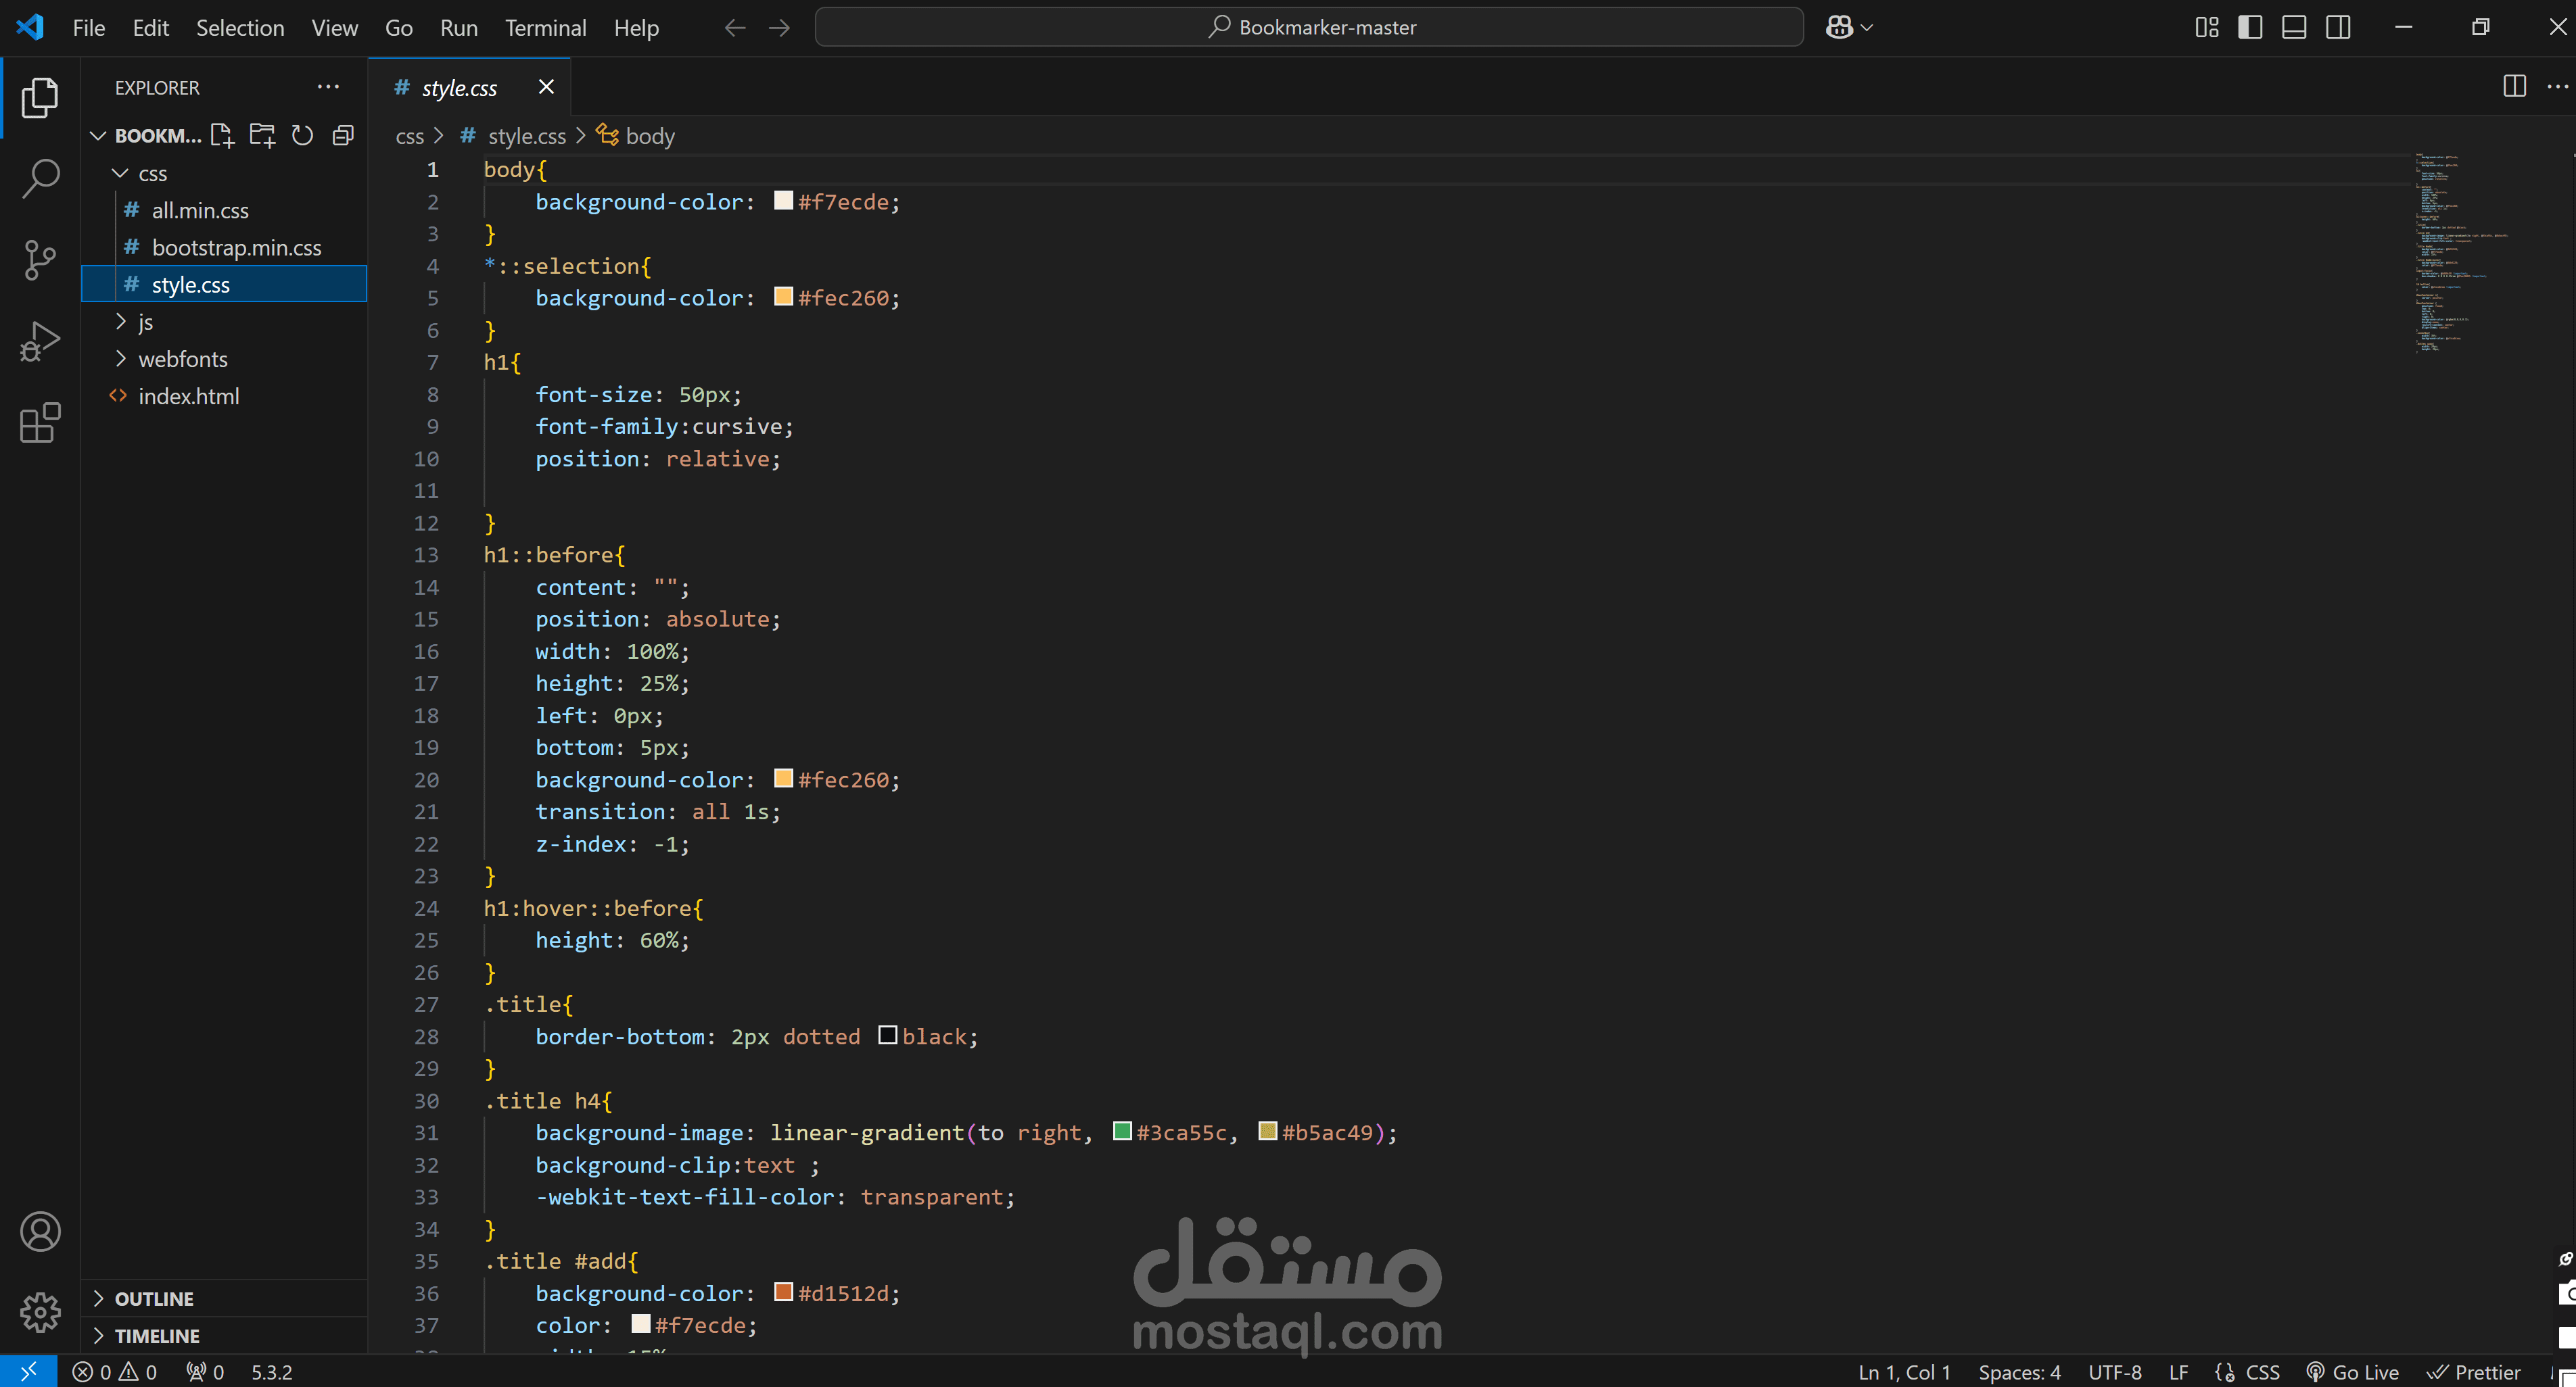
Task: Open the Selection menu
Action: (x=240, y=27)
